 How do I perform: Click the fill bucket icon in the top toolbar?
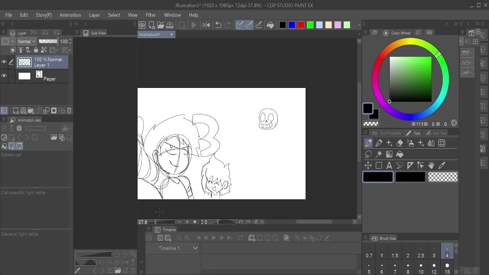[270, 25]
